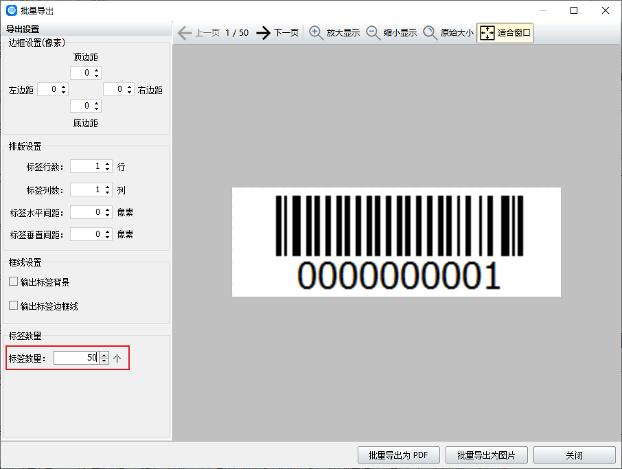Go to next page with the right arrow

263,32
